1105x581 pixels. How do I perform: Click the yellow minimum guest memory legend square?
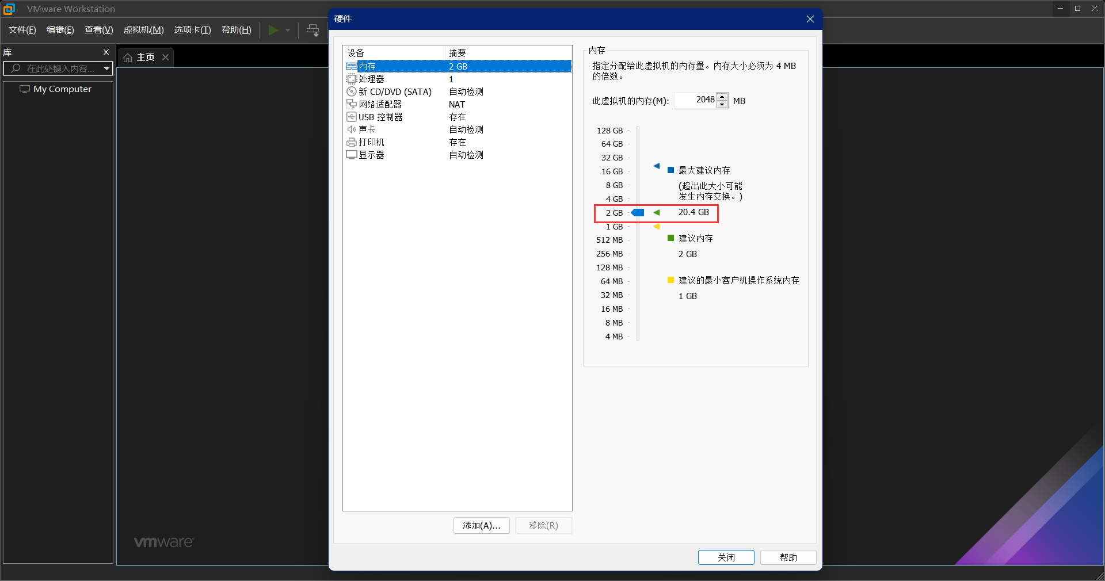(x=670, y=280)
